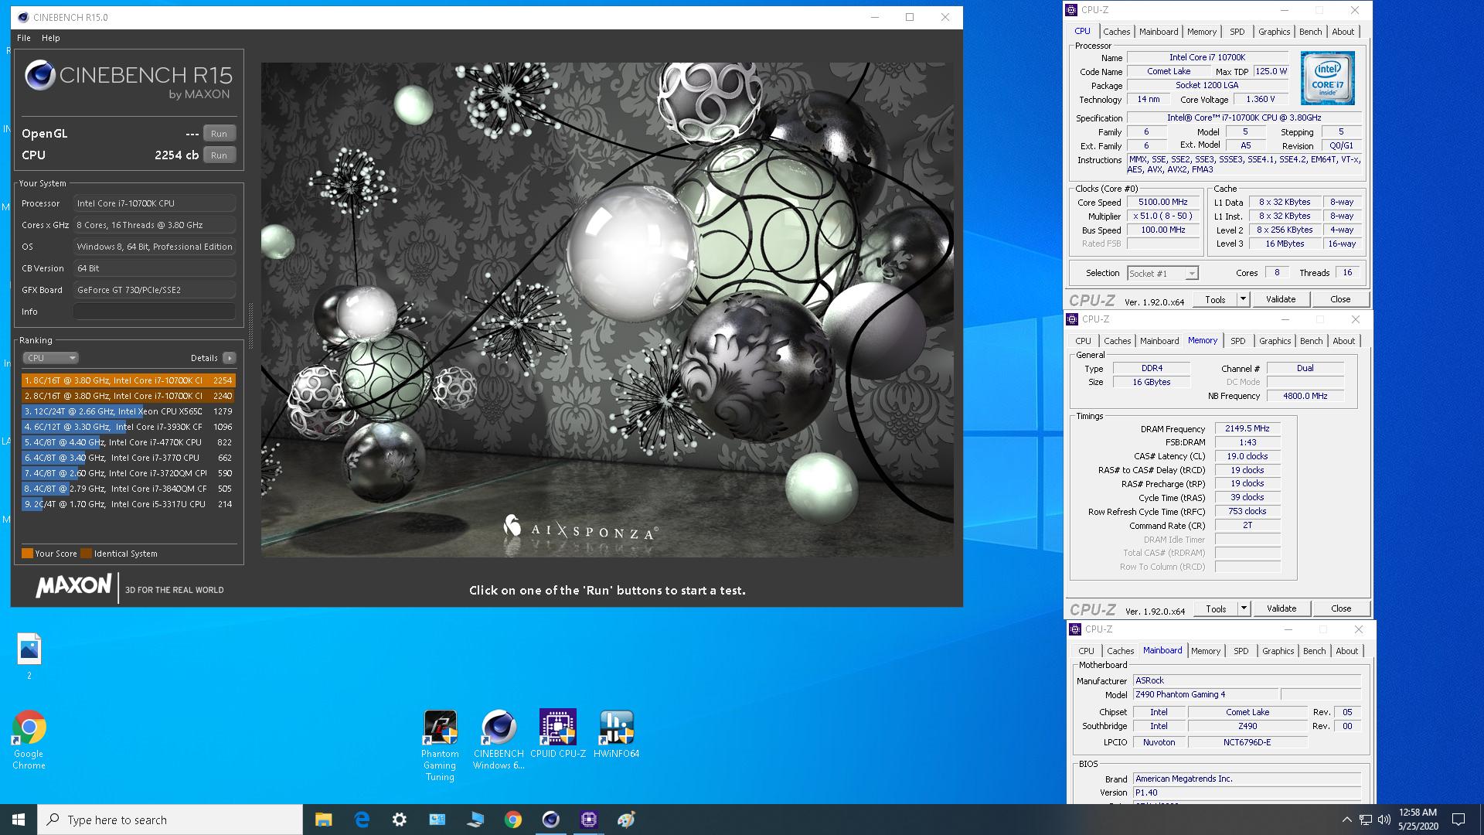Open File Explorer from the taskbar
The image size is (1484, 835).
323,820
